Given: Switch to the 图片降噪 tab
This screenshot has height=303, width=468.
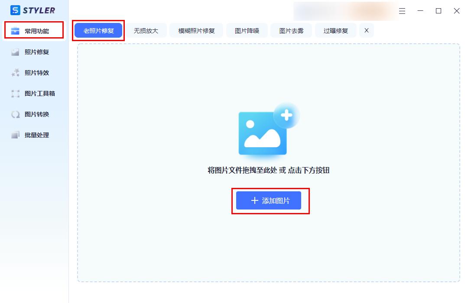Looking at the screenshot, I should click(247, 30).
